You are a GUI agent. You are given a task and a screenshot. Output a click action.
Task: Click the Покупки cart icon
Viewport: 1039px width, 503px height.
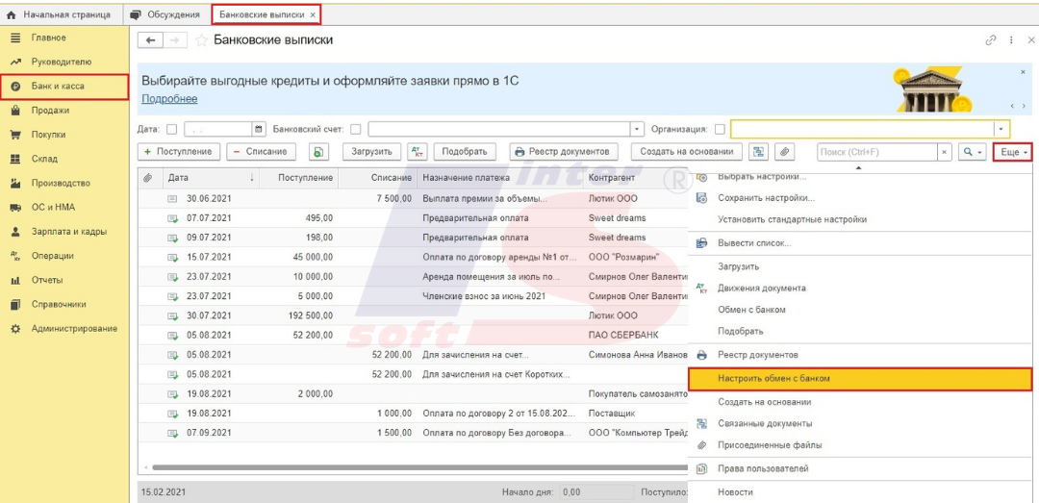coord(16,135)
